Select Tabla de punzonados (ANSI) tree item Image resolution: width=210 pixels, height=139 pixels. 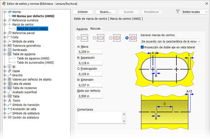point(35,62)
